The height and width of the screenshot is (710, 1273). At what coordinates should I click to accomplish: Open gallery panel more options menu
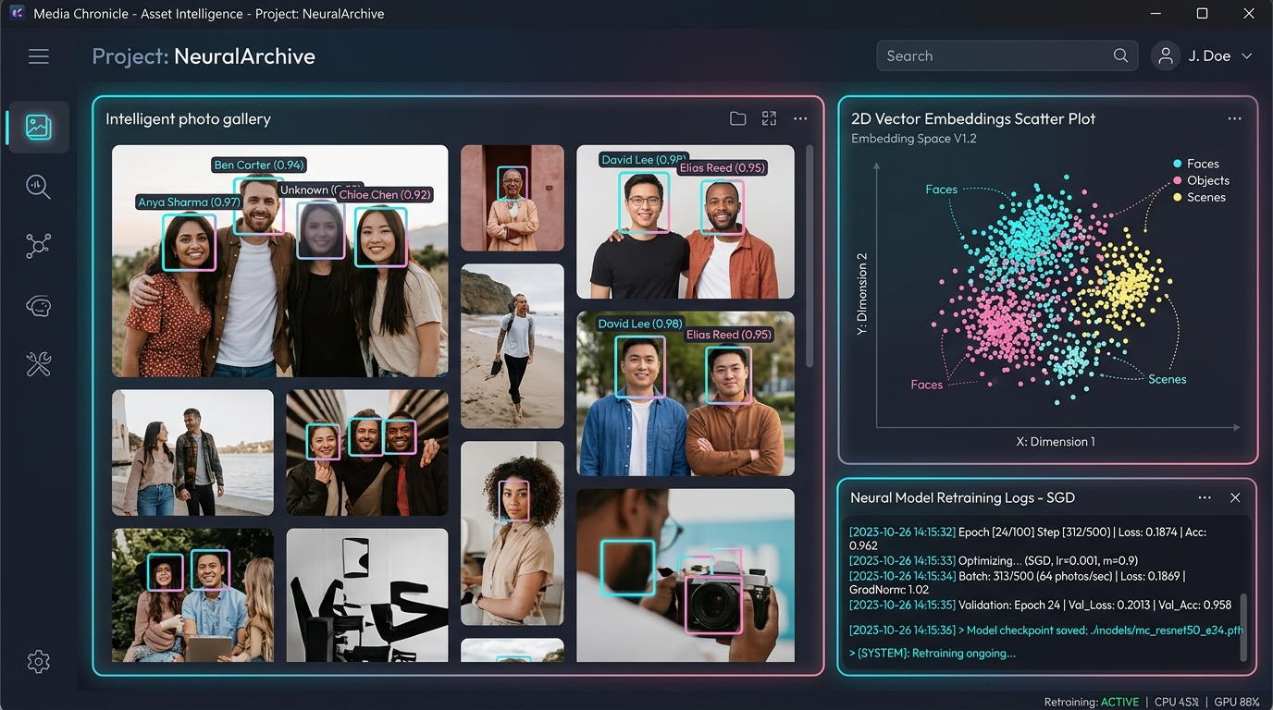pyautogui.click(x=800, y=118)
